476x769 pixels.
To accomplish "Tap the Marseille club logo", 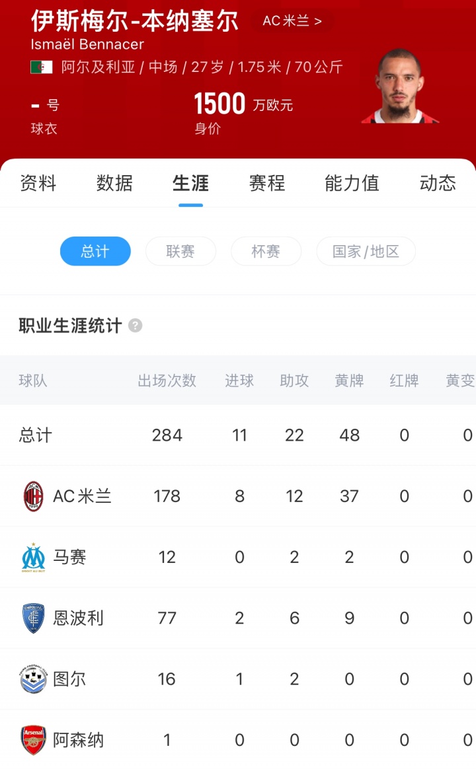I will [33, 557].
